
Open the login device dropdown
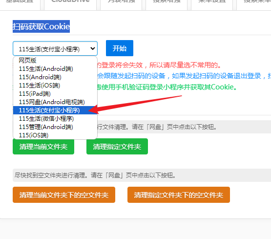click(55, 48)
